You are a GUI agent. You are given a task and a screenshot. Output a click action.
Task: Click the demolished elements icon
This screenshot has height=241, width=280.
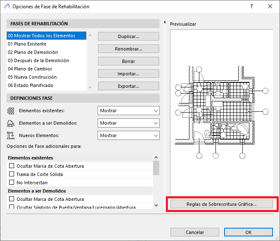click(x=11, y=123)
